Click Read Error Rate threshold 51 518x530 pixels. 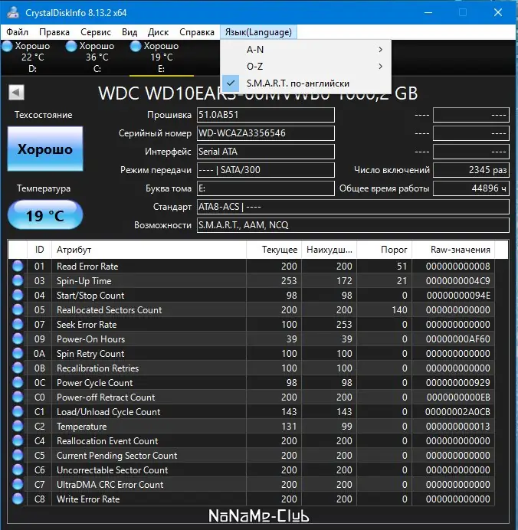[402, 267]
